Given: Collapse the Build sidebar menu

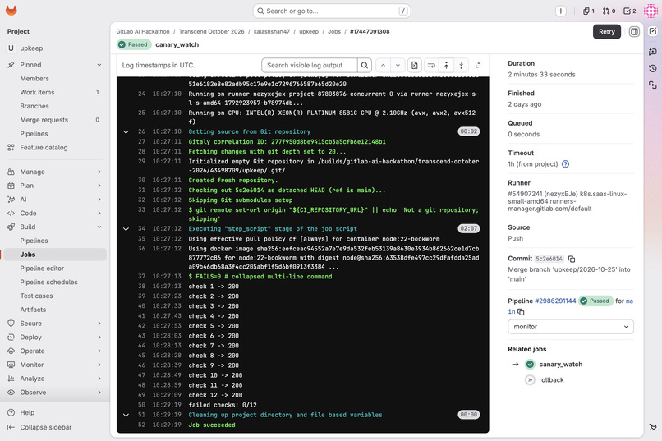Looking at the screenshot, I should 55,227.
